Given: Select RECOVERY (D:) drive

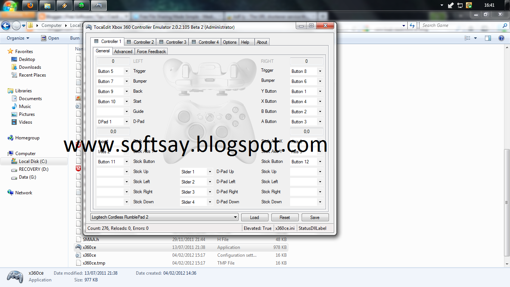Looking at the screenshot, I should [x=34, y=169].
